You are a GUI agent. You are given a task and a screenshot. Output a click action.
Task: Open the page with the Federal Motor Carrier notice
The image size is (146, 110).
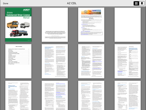tap(55, 25)
